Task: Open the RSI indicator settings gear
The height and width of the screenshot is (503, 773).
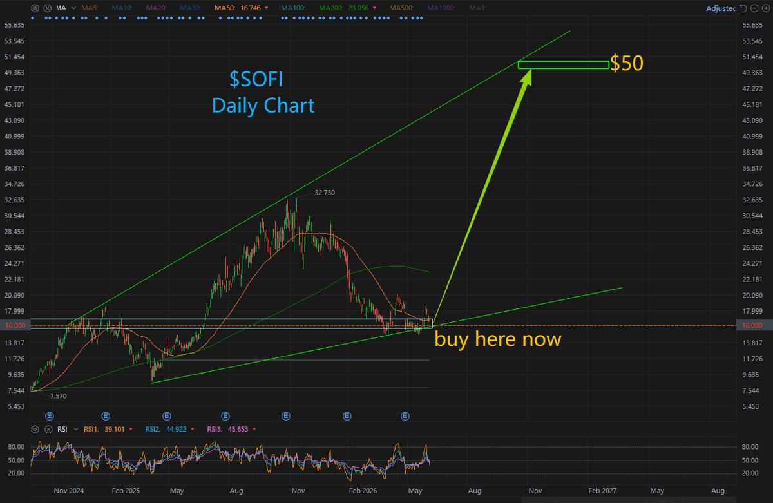Action: [x=35, y=429]
